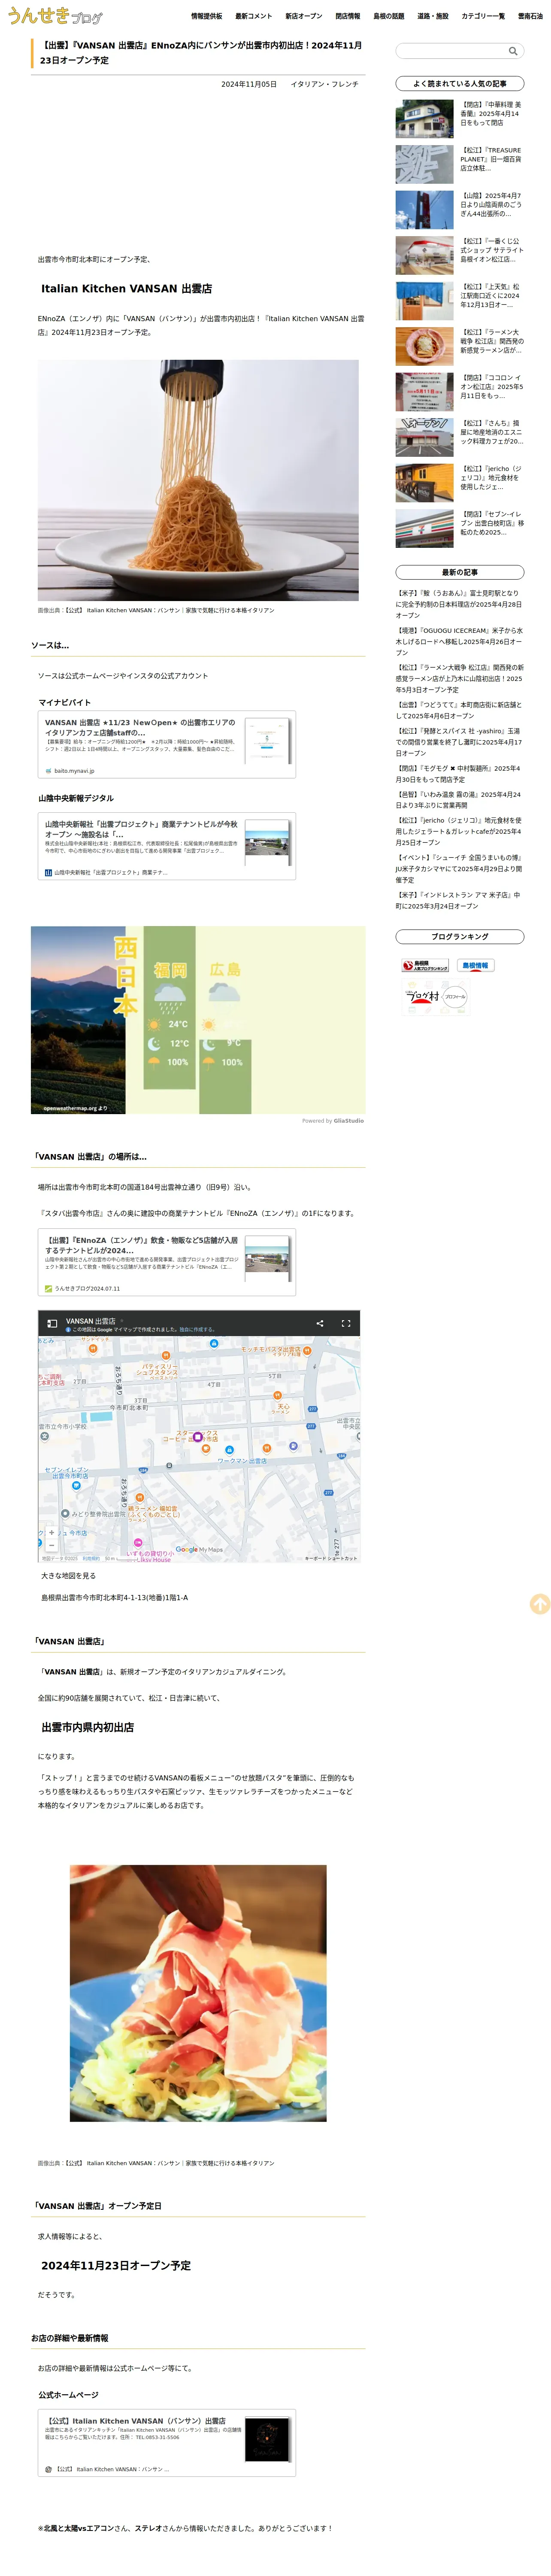This screenshot has height=2576, width=551.
Task: Open the embedded map in fullscreen
Action: [x=346, y=1323]
